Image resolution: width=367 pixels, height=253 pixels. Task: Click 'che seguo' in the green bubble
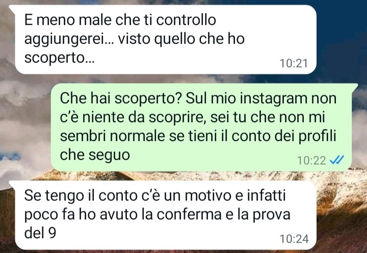(x=95, y=155)
